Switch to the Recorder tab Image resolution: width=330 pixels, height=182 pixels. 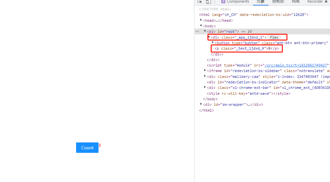point(315,2)
